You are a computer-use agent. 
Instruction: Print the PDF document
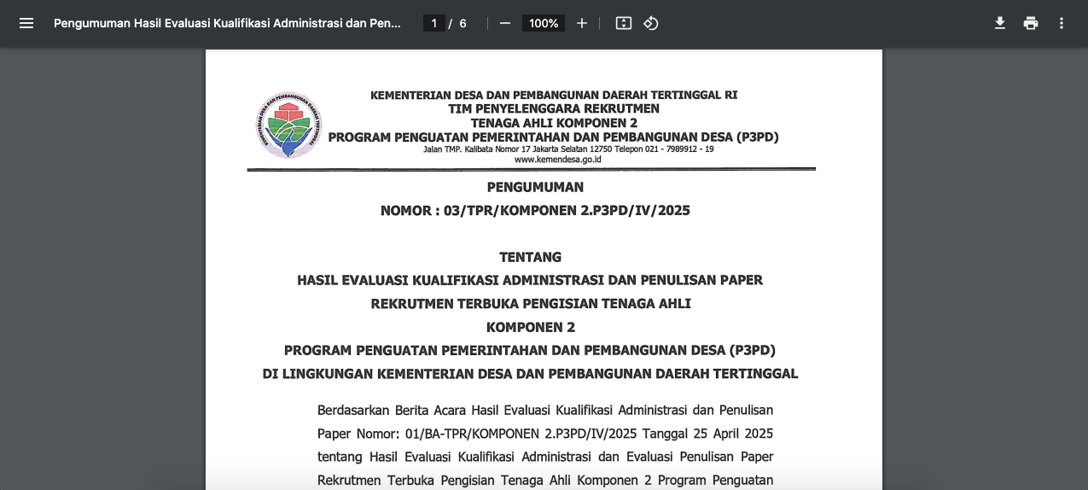click(1031, 23)
